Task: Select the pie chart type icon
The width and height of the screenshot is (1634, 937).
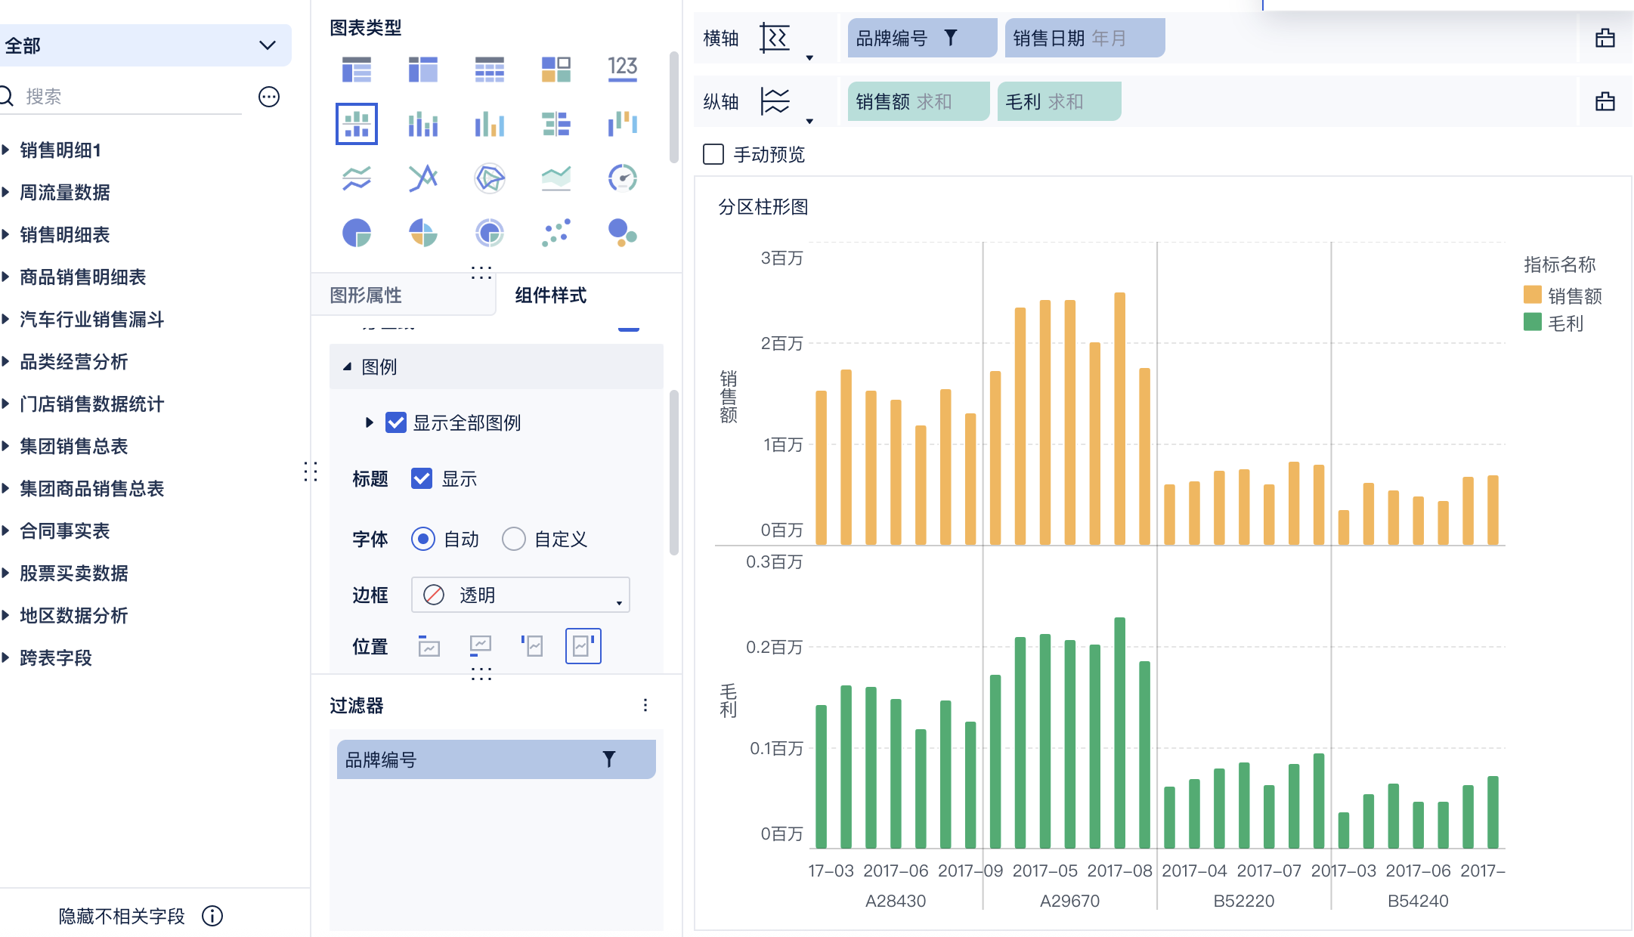Action: tap(356, 233)
